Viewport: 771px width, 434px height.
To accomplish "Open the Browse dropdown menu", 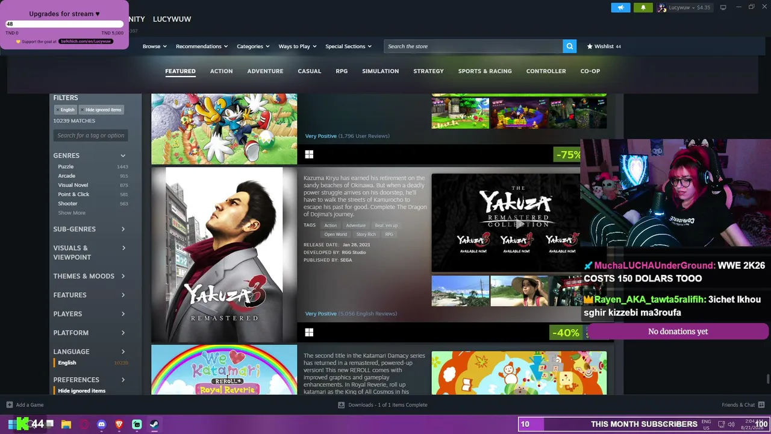I will coord(154,46).
